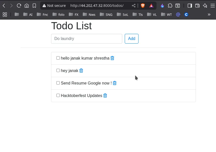Open the browser extensions puzzle icon

click(170, 6)
